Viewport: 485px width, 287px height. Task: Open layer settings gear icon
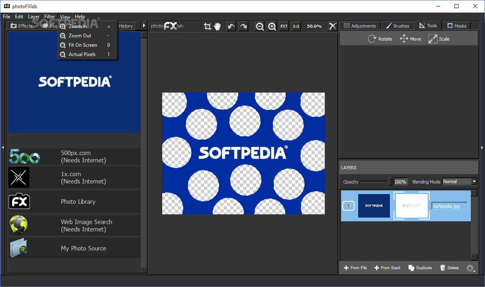tap(470, 268)
